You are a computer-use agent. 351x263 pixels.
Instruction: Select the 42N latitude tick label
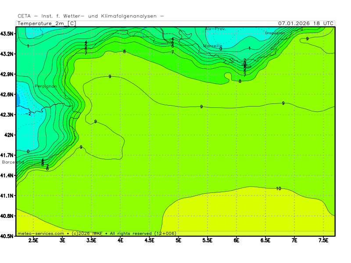[10, 135]
